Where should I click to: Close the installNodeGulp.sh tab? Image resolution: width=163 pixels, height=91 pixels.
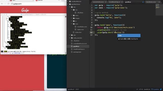[x=122, y=2]
